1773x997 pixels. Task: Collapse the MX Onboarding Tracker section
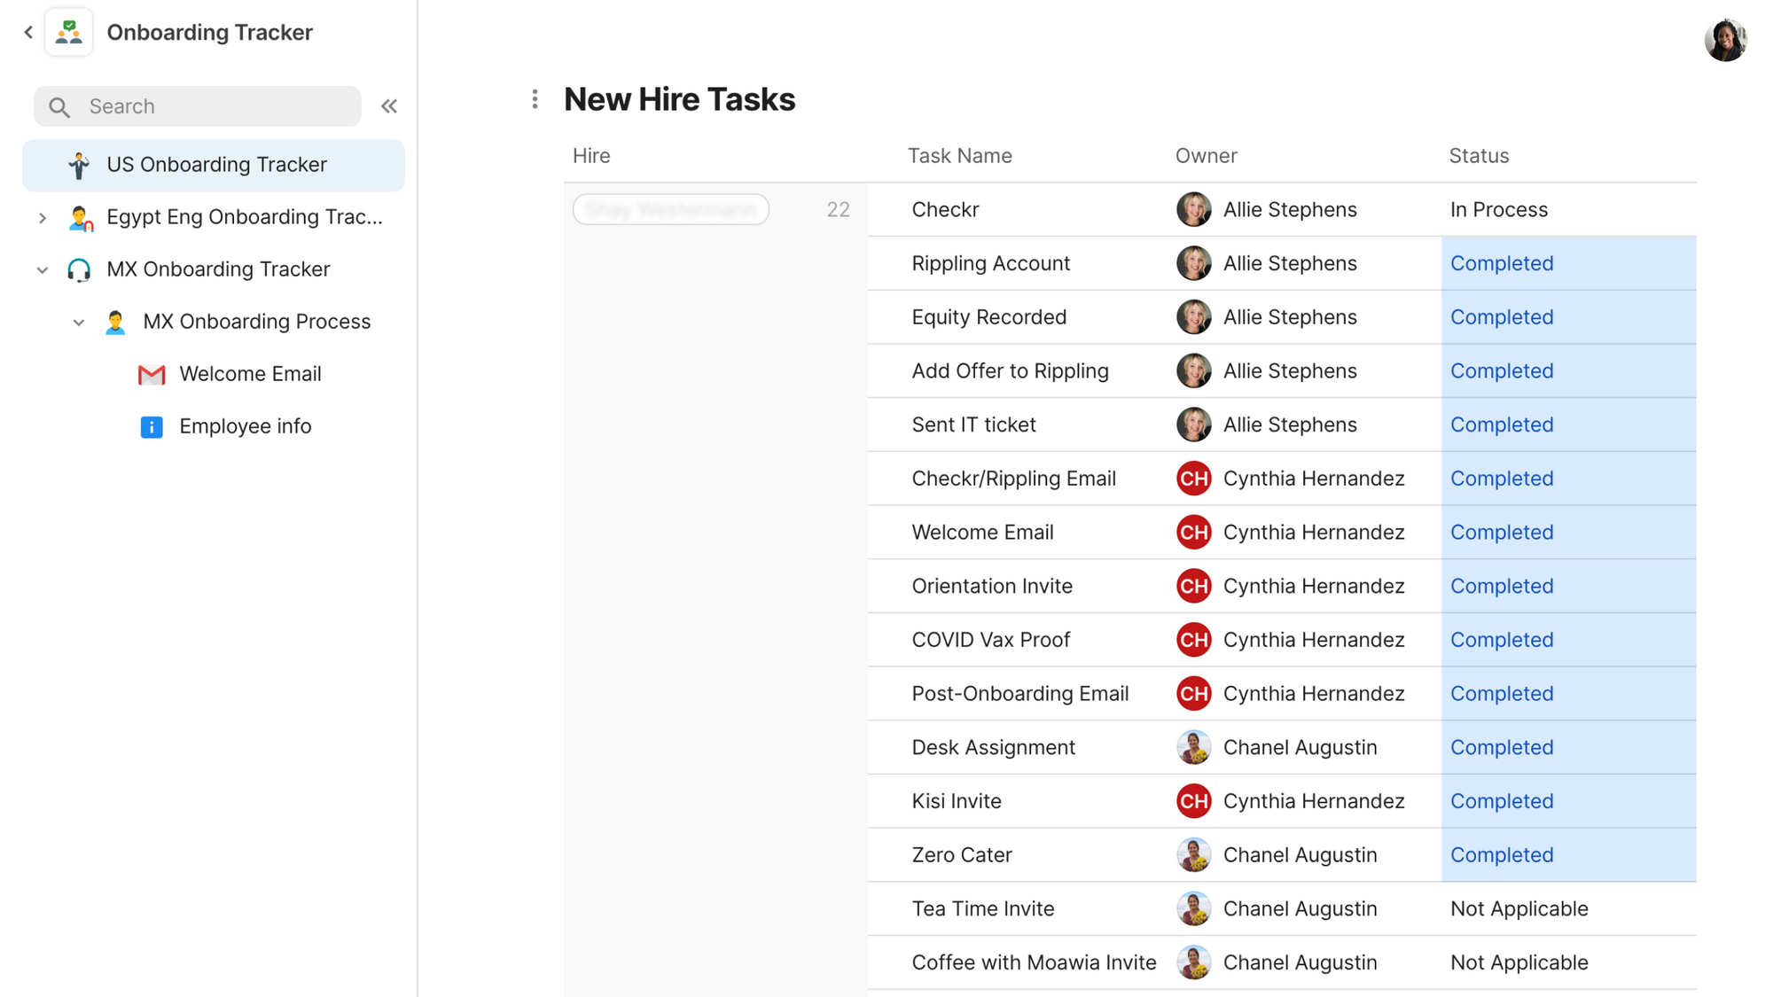[42, 270]
